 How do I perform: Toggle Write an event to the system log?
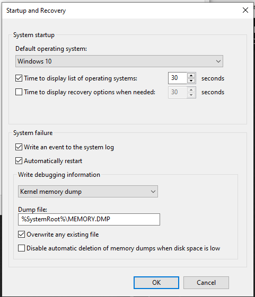pyautogui.click(x=19, y=147)
